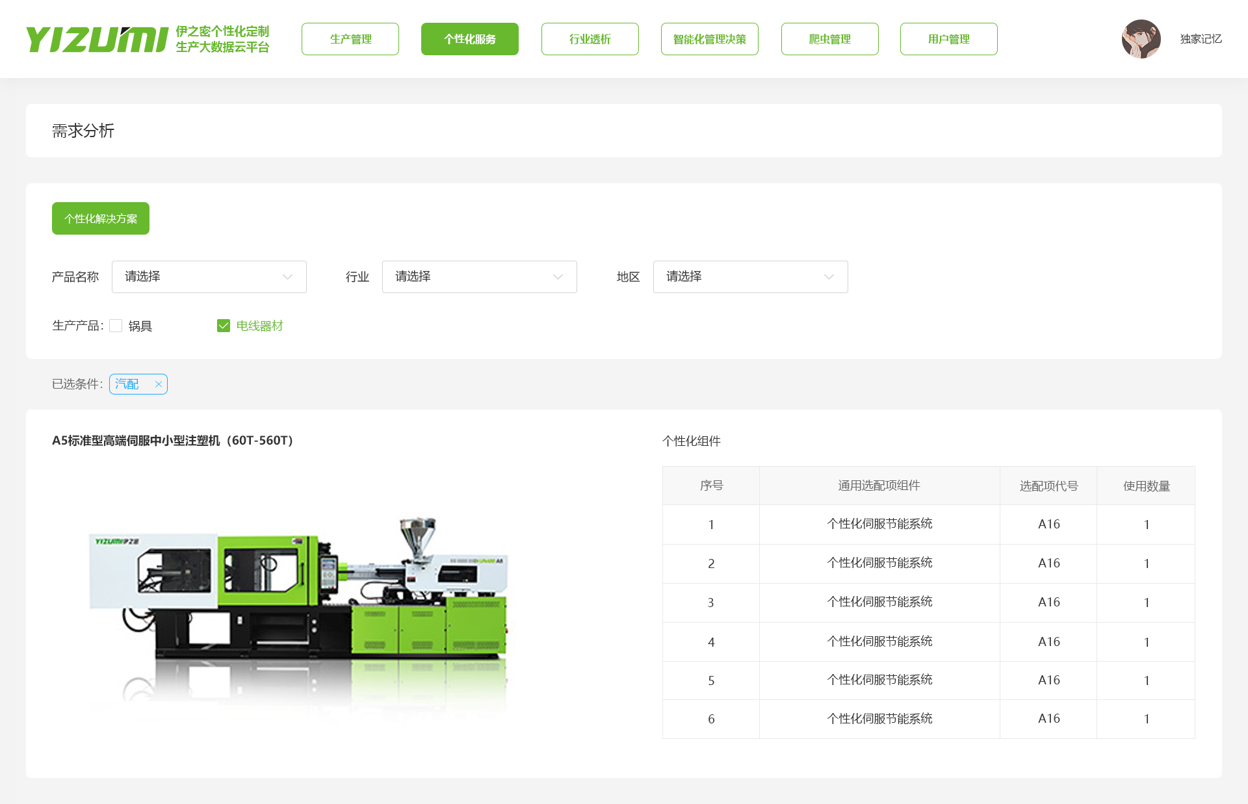Click the 通用选配项组件 column header
Screen dimensions: 1248x804
tap(879, 486)
